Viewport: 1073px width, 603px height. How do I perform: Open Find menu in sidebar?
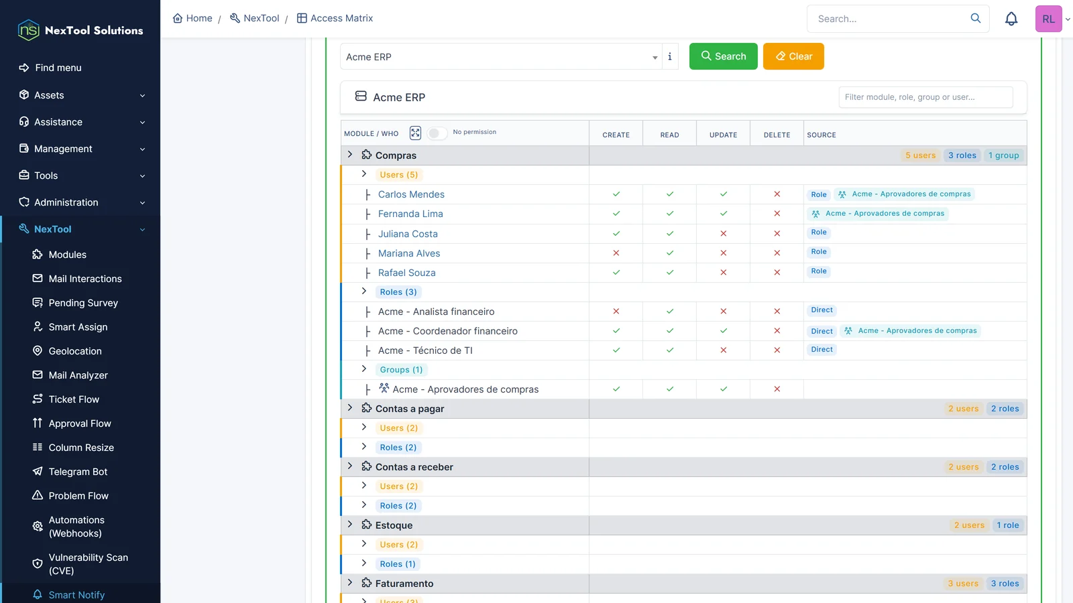point(58,68)
